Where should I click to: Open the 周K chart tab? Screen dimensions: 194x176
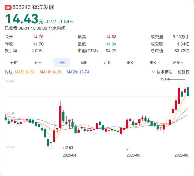pos(84,63)
